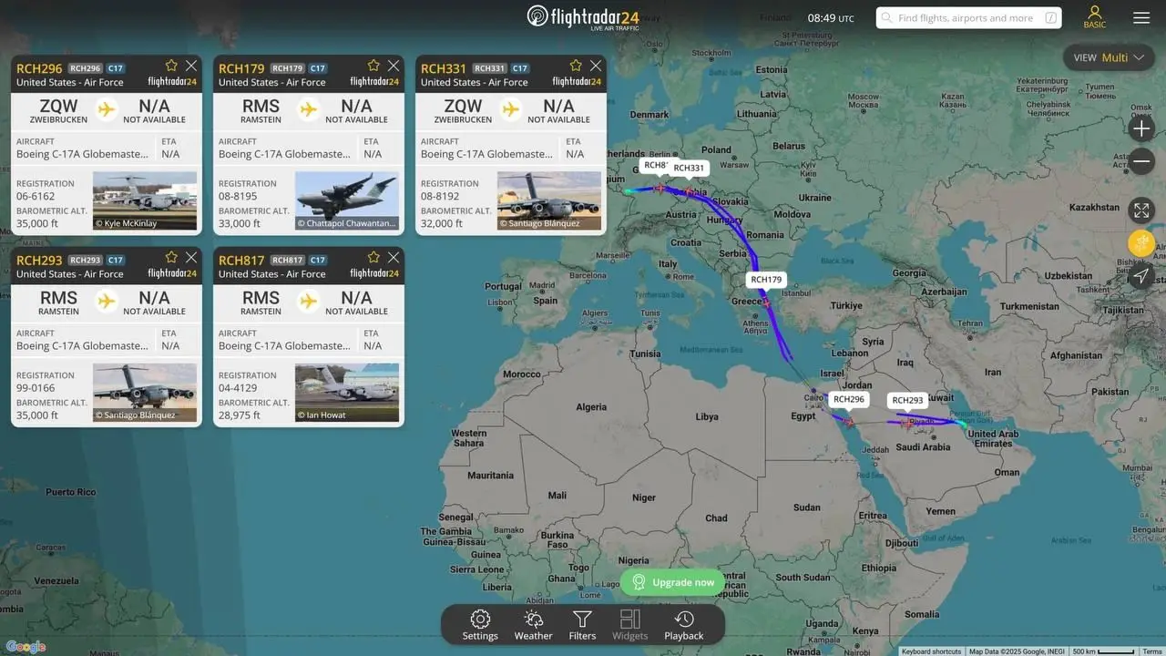Expand the VIEW Multi dropdown

click(x=1108, y=57)
